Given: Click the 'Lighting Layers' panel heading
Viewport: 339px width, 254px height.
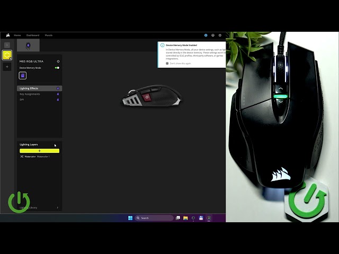Looking at the screenshot, I should [29, 144].
